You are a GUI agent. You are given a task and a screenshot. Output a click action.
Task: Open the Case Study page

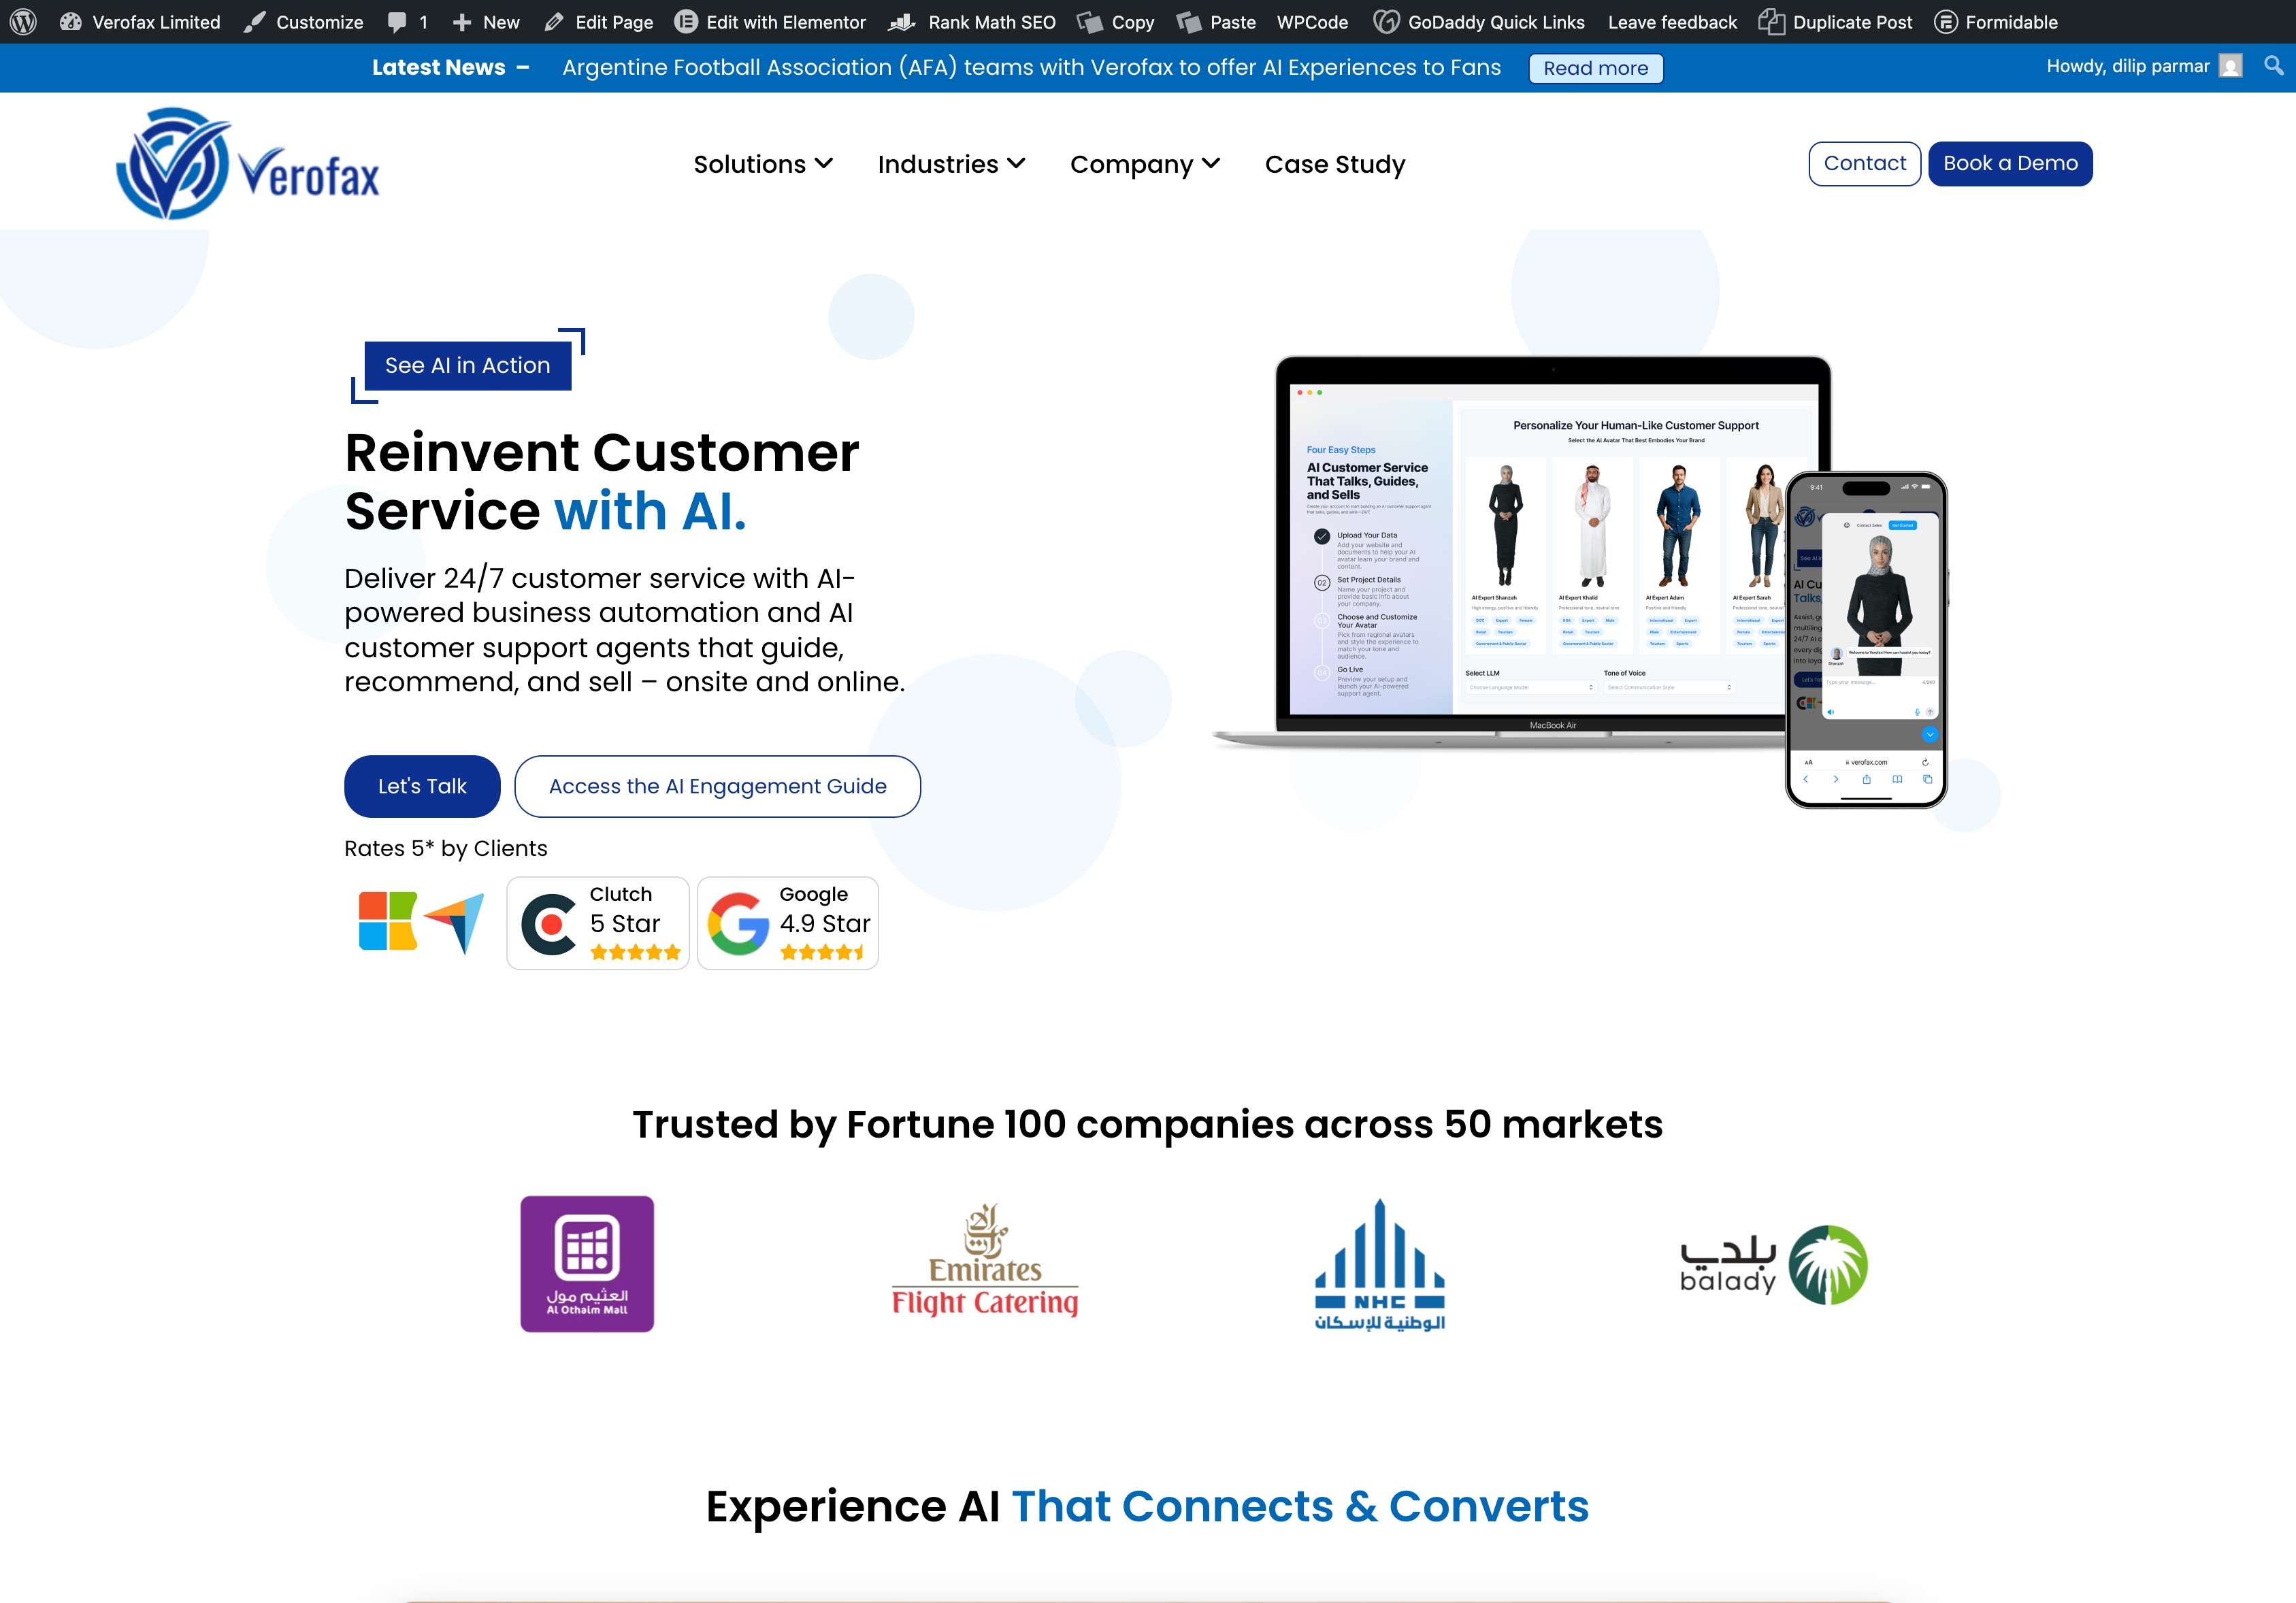pos(1335,164)
